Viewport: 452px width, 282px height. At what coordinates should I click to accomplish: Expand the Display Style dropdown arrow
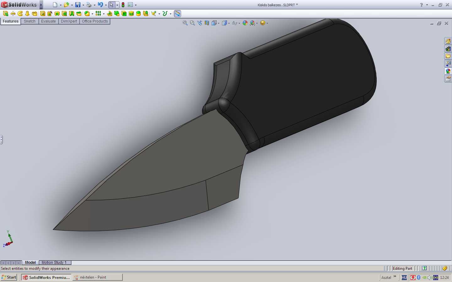(229, 23)
